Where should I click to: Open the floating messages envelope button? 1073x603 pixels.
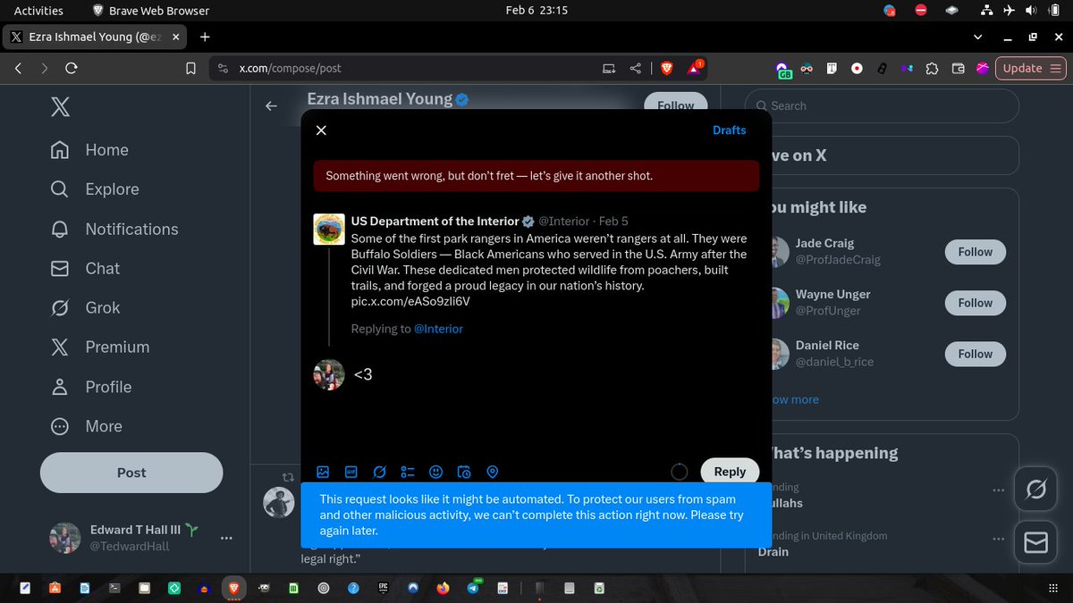pyautogui.click(x=1035, y=543)
